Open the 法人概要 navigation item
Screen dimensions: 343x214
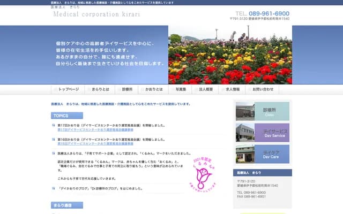206,90
